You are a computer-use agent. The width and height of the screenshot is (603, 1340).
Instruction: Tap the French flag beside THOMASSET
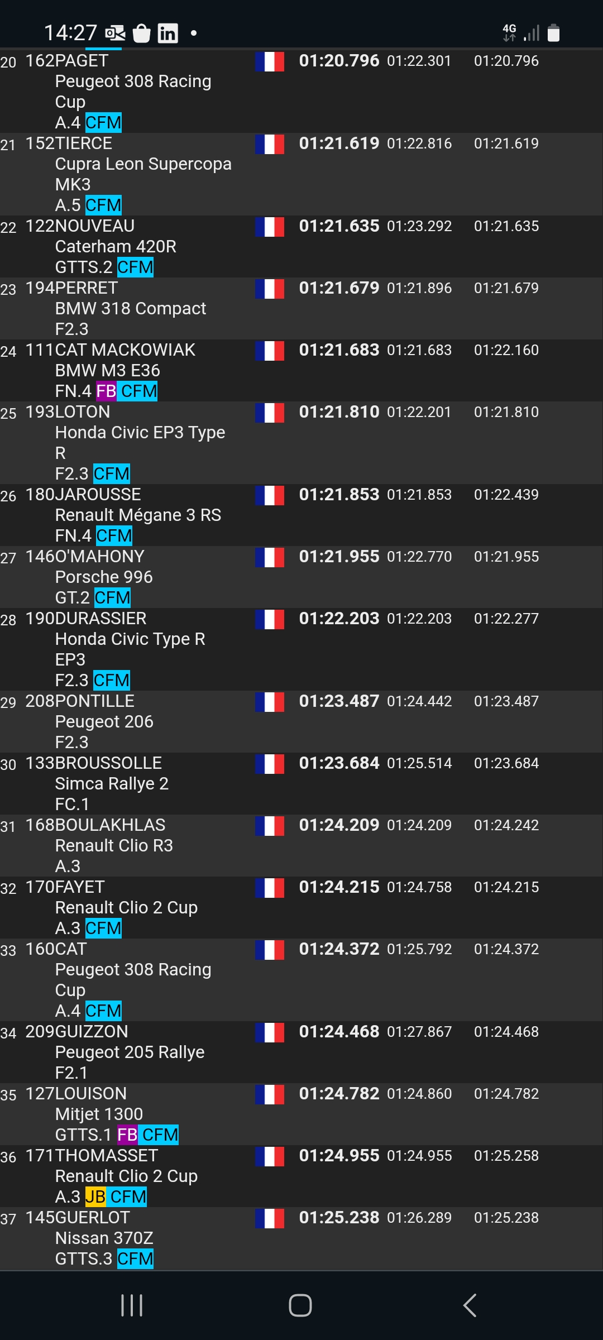coord(270,1156)
